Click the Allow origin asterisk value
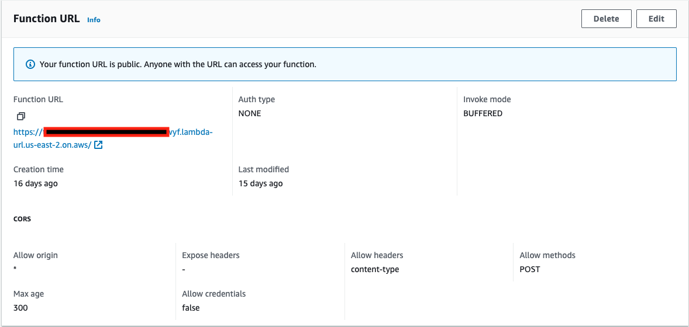Screen dimensions: 689x327 pyautogui.click(x=15, y=270)
